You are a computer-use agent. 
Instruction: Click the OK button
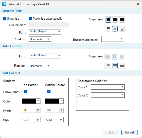tap(111, 132)
